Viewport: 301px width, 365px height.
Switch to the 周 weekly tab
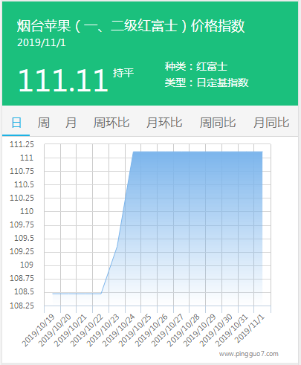pyautogui.click(x=44, y=123)
